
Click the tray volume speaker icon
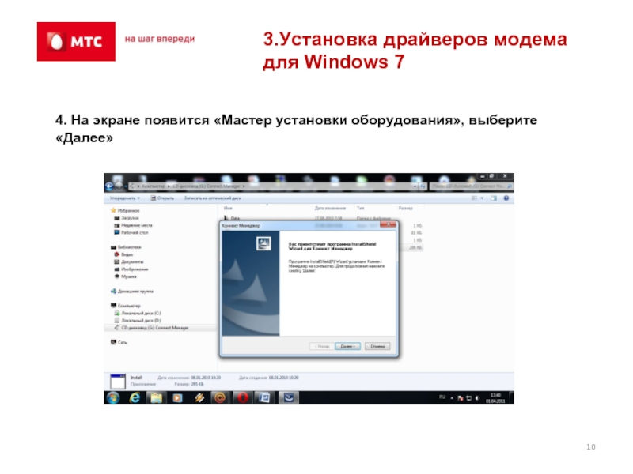[x=477, y=398]
